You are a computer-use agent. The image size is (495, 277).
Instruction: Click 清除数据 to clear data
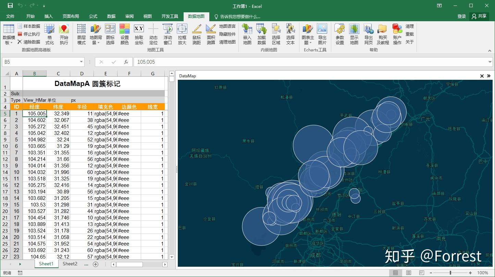29,42
